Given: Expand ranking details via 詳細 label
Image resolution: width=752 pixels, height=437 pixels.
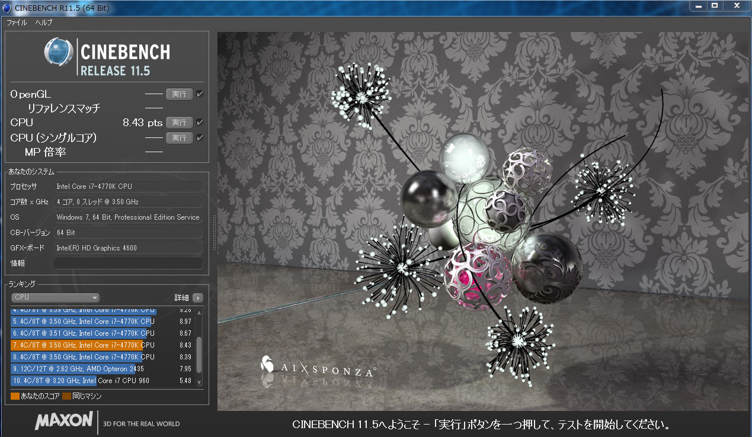Looking at the screenshot, I should (x=181, y=298).
